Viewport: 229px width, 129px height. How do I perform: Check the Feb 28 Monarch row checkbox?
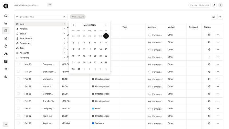click(18, 79)
